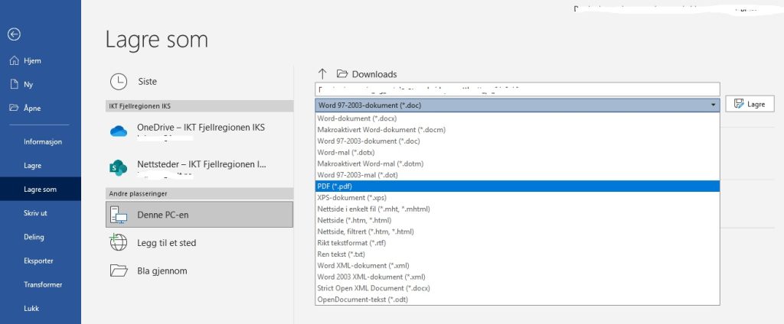Select Lukk in the sidebar
This screenshot has height=324, width=784.
coord(31,309)
